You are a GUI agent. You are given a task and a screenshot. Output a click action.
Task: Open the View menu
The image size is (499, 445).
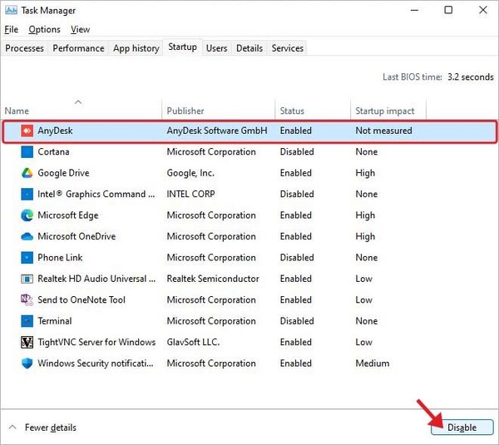pos(80,30)
